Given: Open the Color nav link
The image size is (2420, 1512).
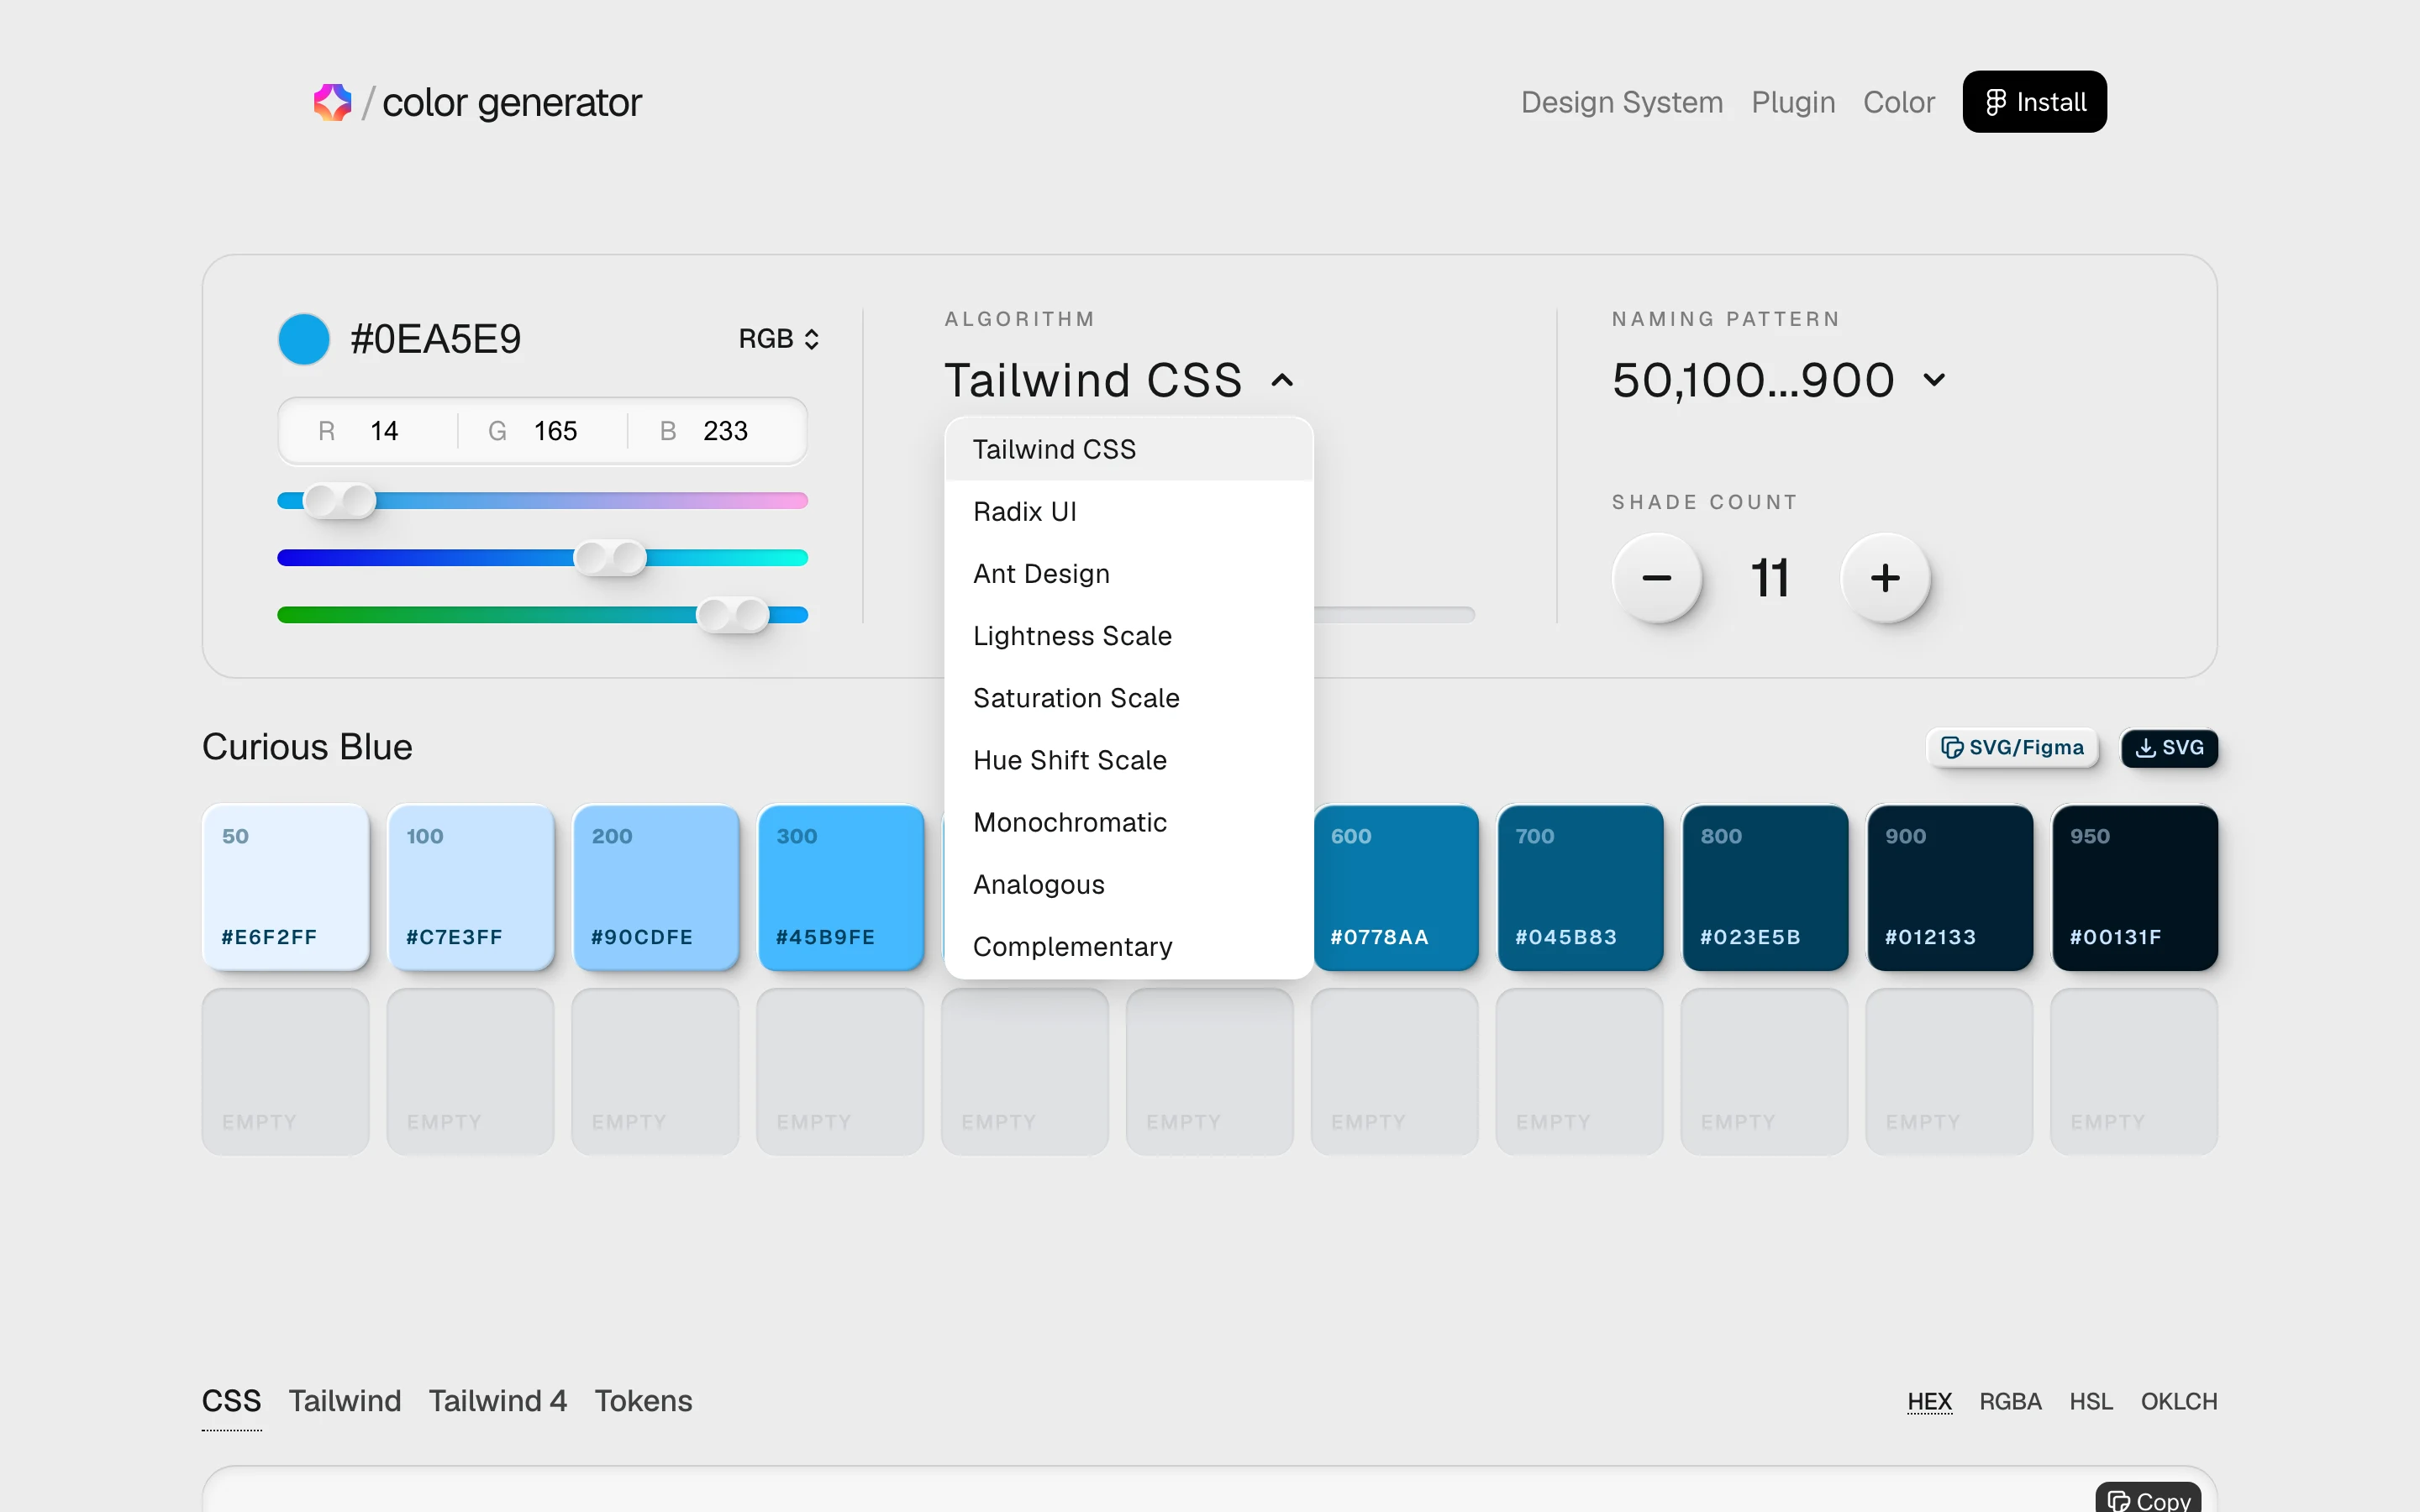Looking at the screenshot, I should (1899, 102).
